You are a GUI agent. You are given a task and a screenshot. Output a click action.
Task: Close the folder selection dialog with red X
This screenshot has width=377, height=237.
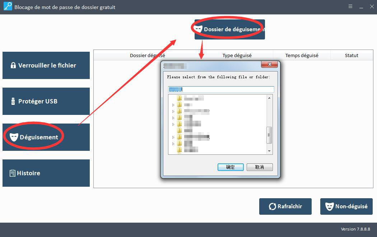pos(269,65)
